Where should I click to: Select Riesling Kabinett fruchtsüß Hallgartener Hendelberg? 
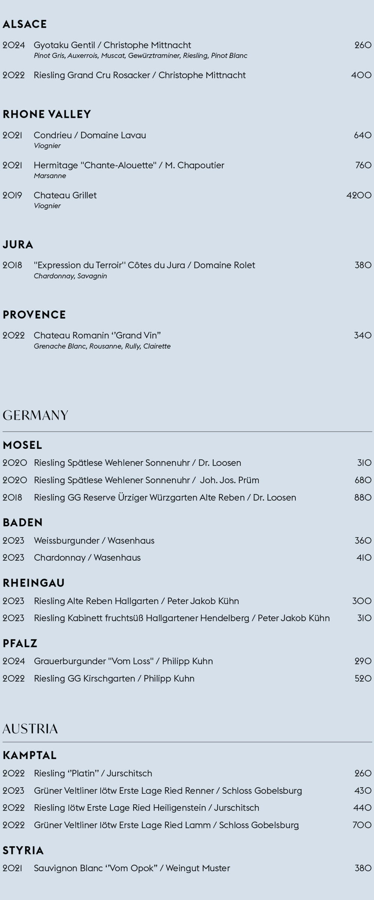click(x=182, y=618)
